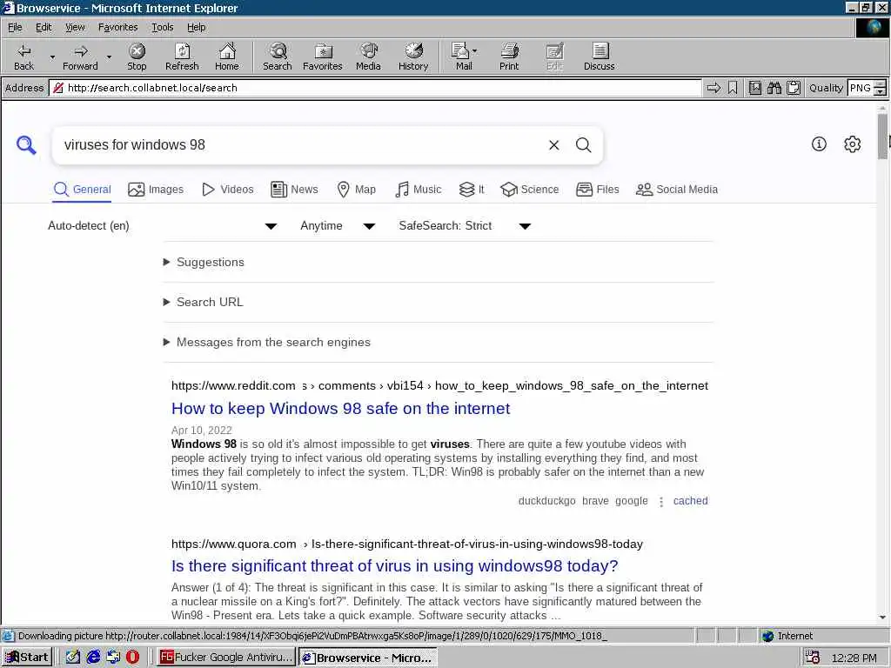
Task: Open the IE Search pane
Action: pos(278,57)
